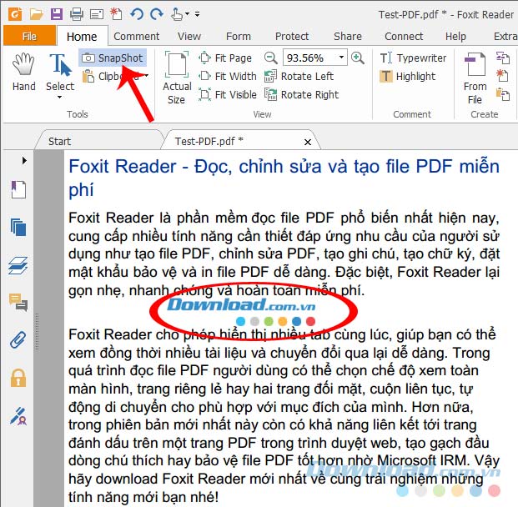Set view to Actual Size
Viewport: 518px width, 507px height.
[177, 78]
